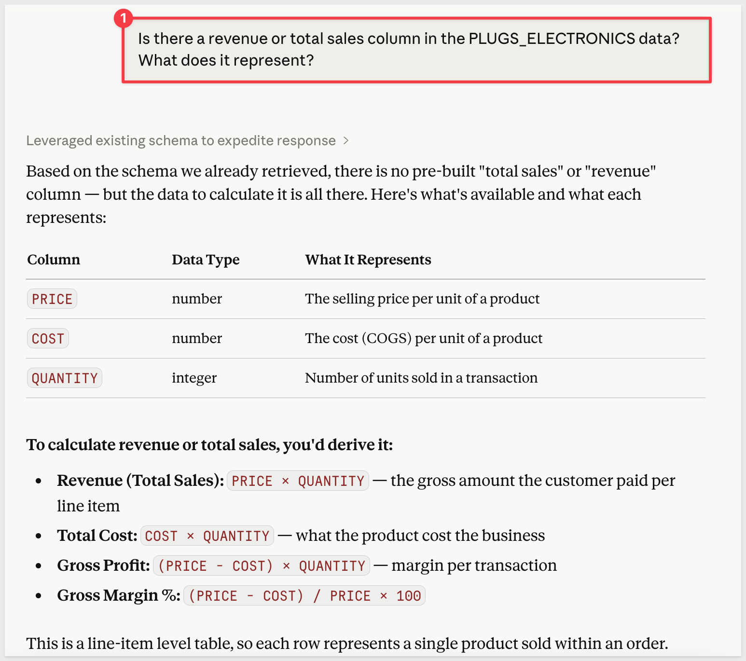This screenshot has width=746, height=661.
Task: Click the "(PRICE - COST) × QUANTITY" formula chip
Action: click(x=262, y=566)
